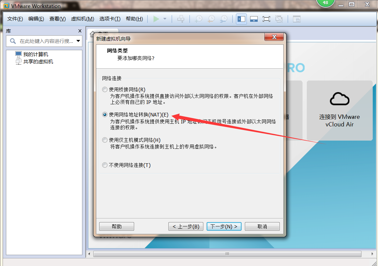378x266 pixels.
Task: Click the VMware Workstation title bar icon
Action: 6,6
